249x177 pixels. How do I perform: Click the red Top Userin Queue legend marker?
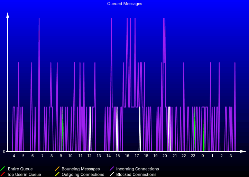pos(3,175)
